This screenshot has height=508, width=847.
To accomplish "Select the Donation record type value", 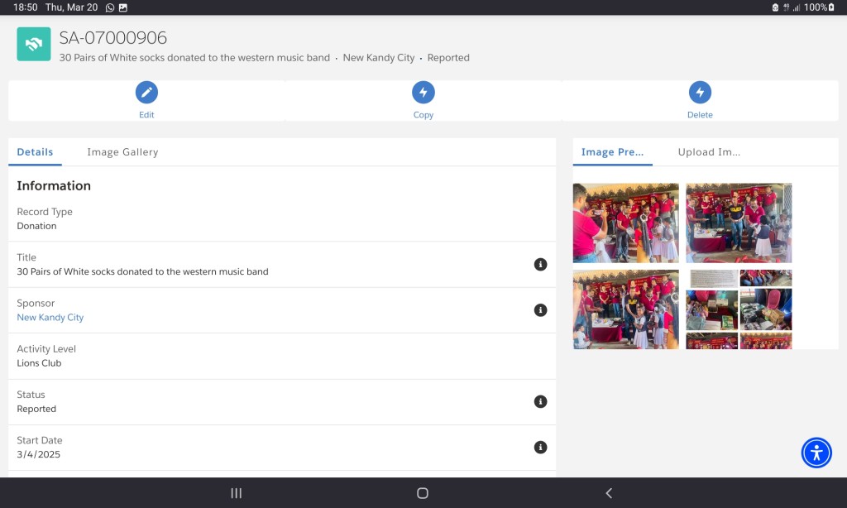I will point(36,226).
